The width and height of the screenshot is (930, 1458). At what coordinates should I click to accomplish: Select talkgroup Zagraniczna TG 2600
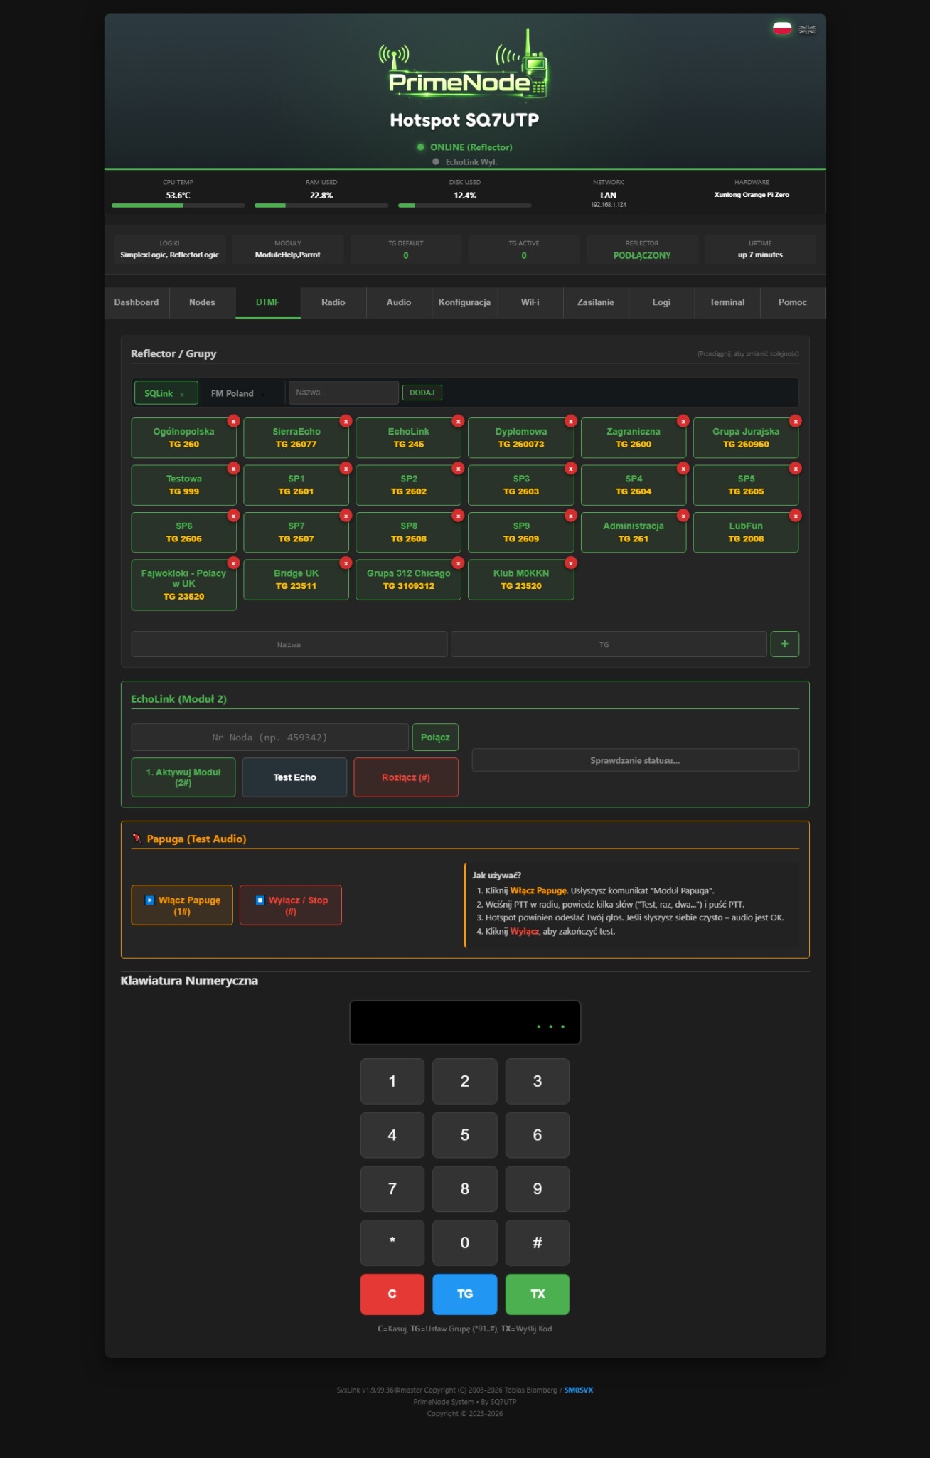[634, 437]
